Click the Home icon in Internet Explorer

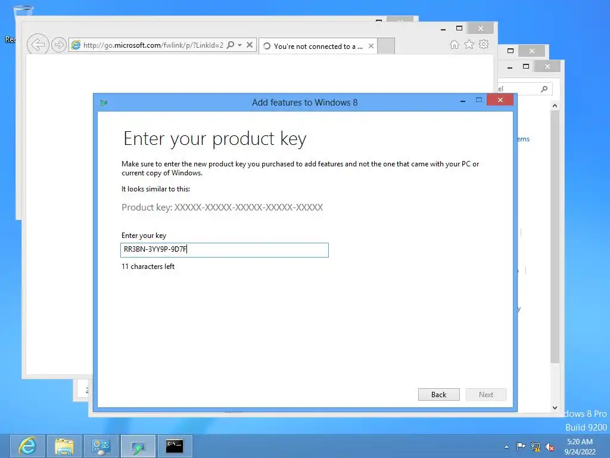click(x=454, y=45)
